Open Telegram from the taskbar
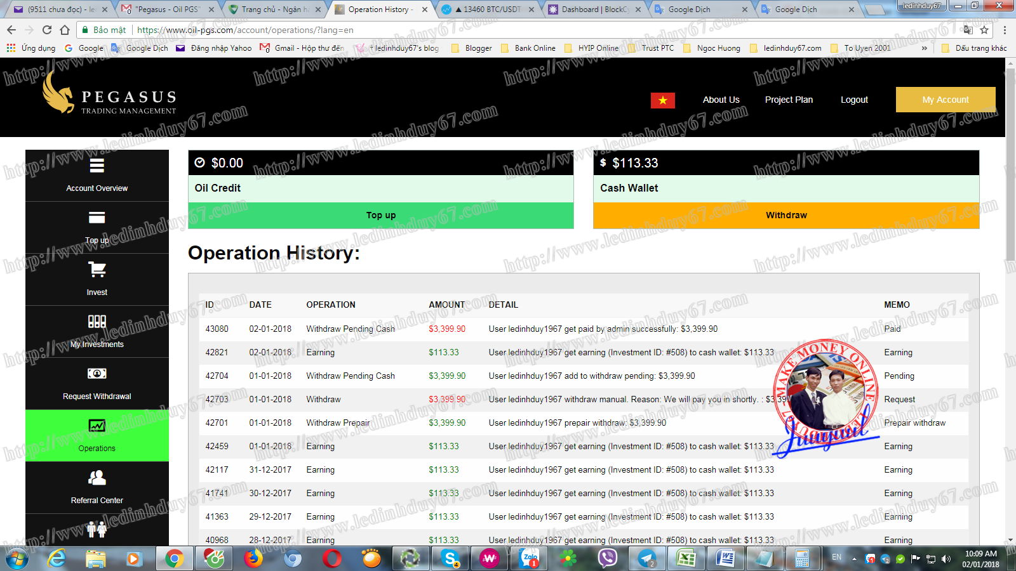This screenshot has height=571, width=1016. (647, 558)
